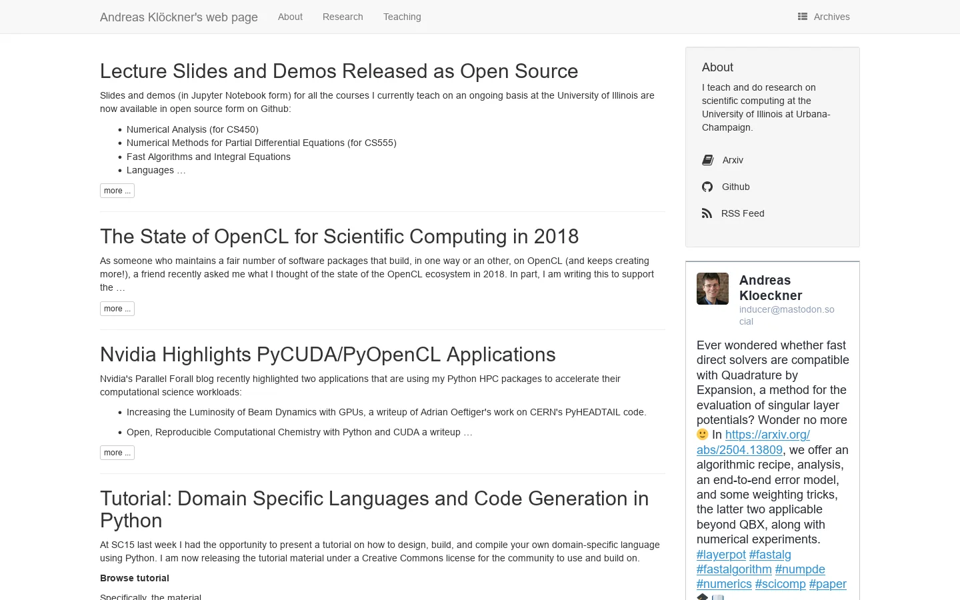Click the sidebar 'About' heading

coord(717,67)
